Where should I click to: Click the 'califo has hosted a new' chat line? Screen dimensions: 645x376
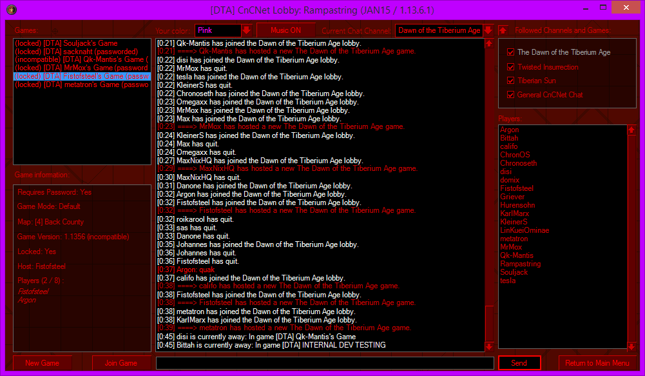278,286
